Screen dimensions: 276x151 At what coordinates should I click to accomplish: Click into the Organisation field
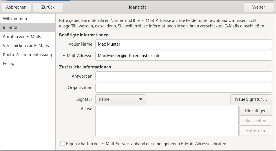[x=183, y=88]
